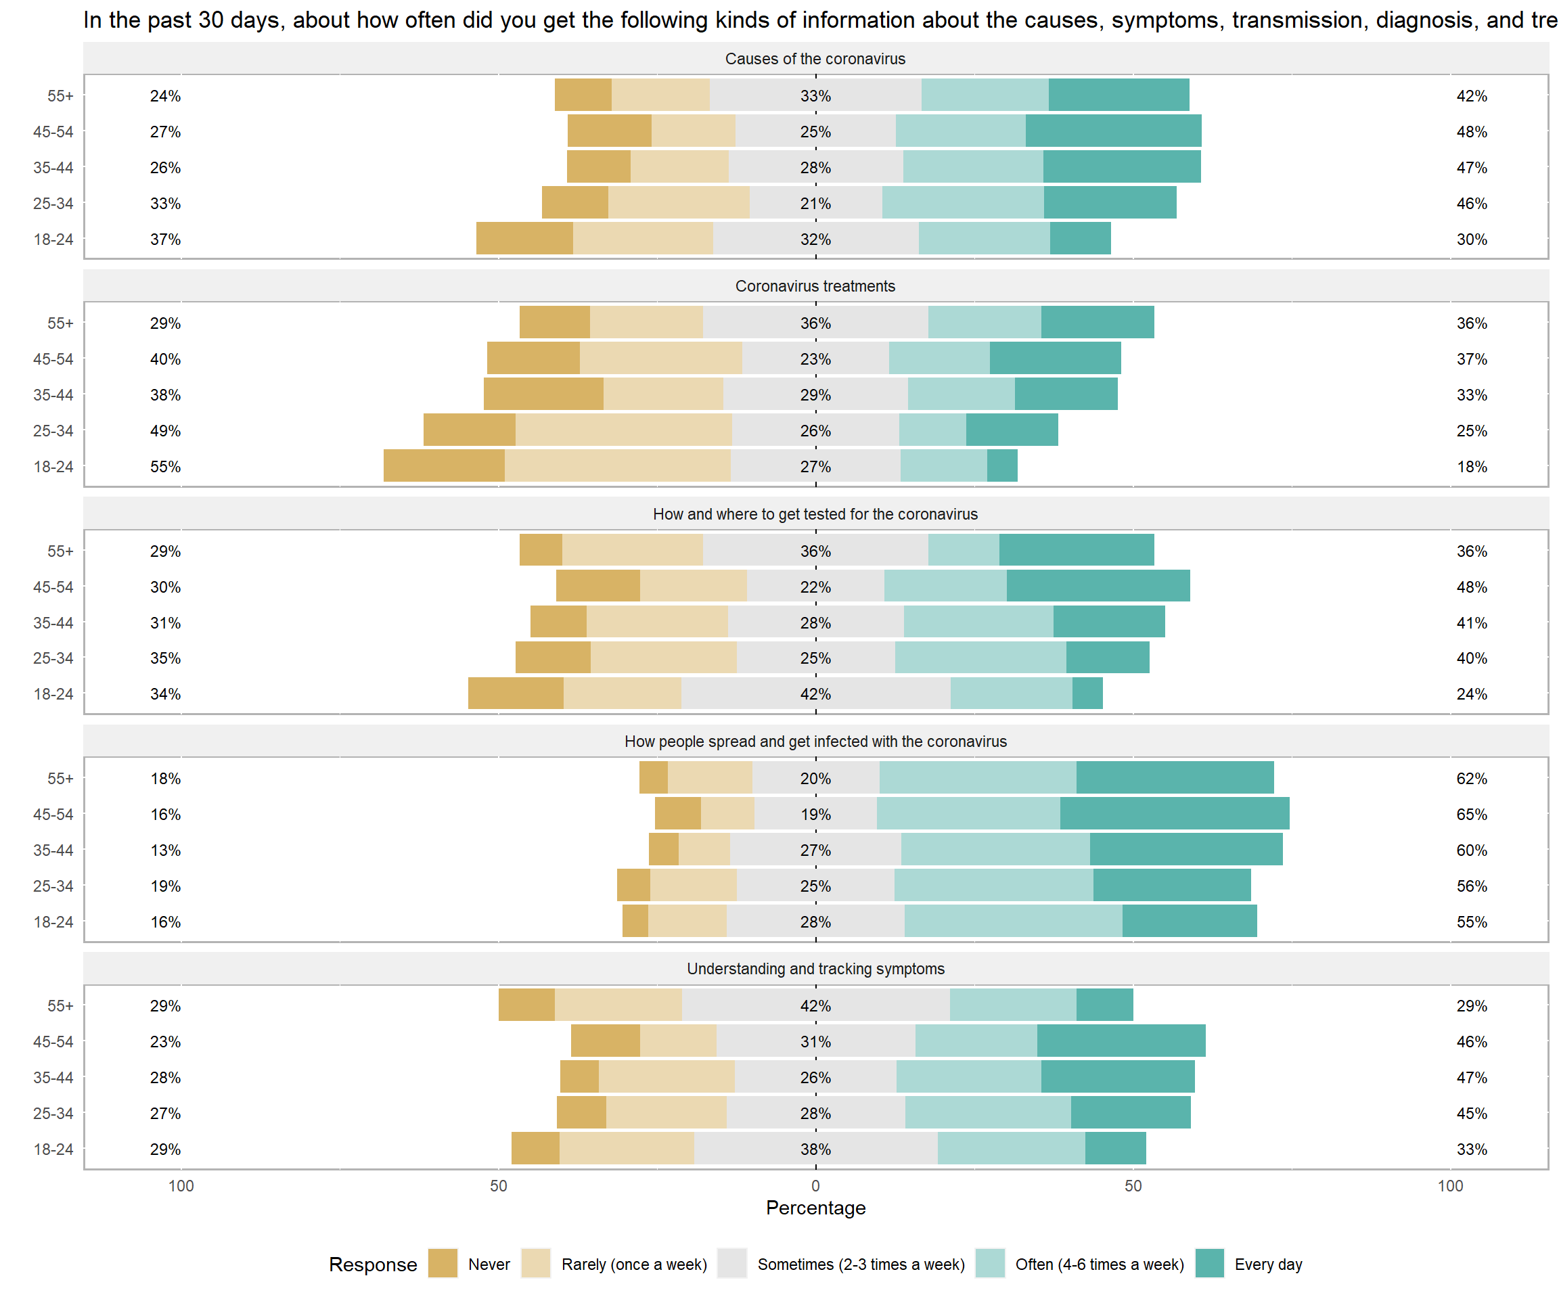
Task: Select the Never bar for 18-24 in Causes panel
Action: click(524, 238)
